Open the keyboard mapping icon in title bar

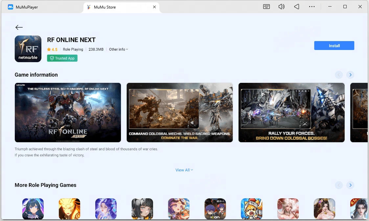(266, 7)
